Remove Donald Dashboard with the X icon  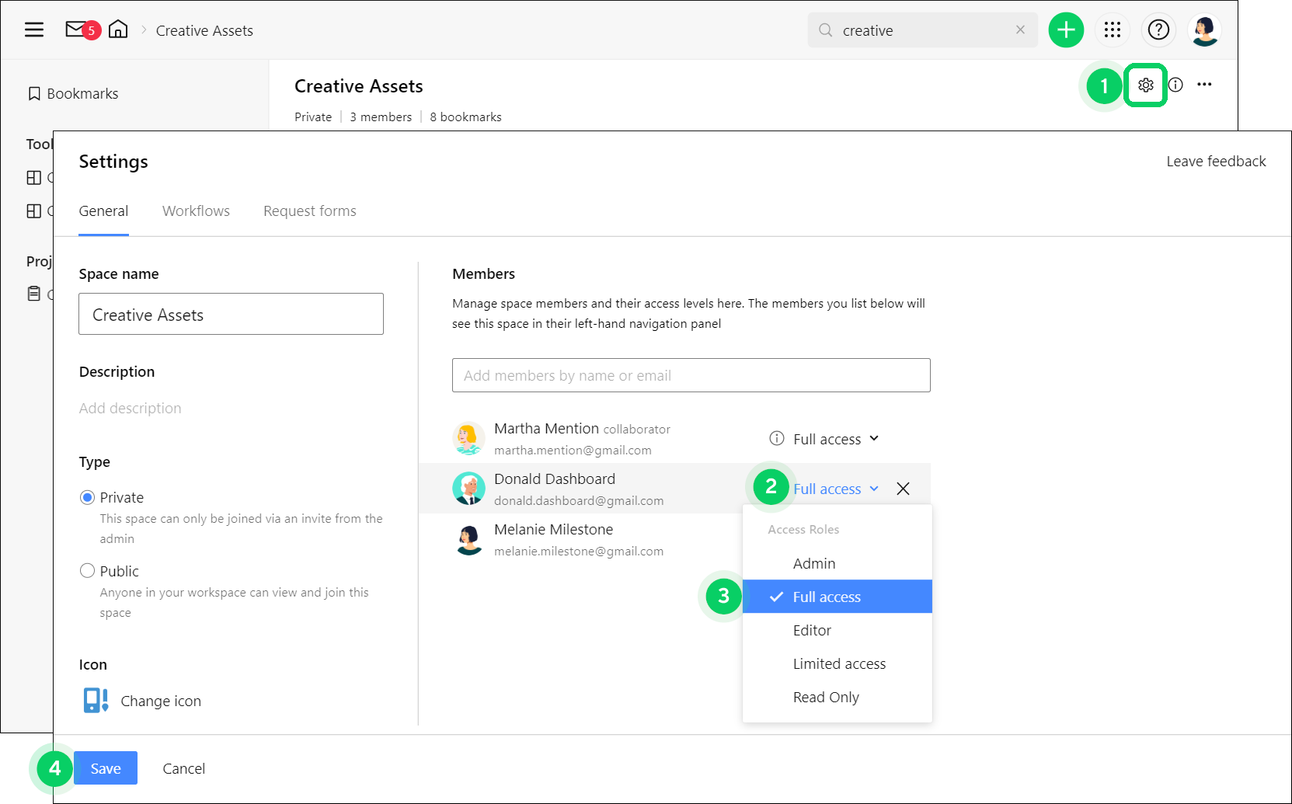[903, 489]
